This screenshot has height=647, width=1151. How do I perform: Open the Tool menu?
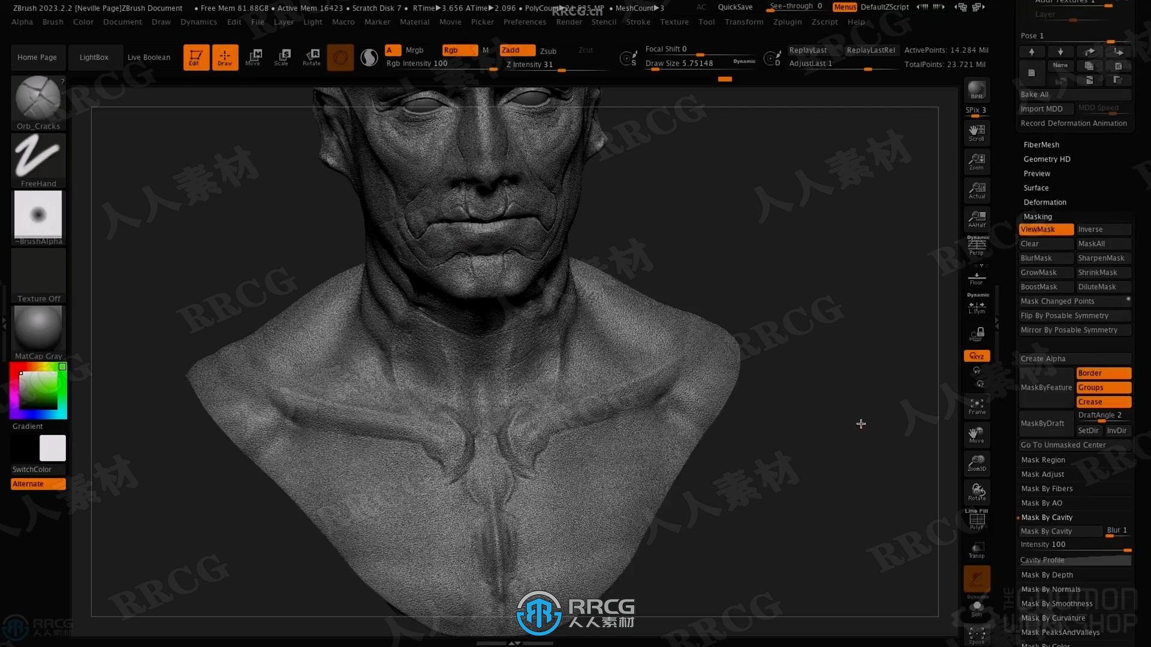[706, 22]
